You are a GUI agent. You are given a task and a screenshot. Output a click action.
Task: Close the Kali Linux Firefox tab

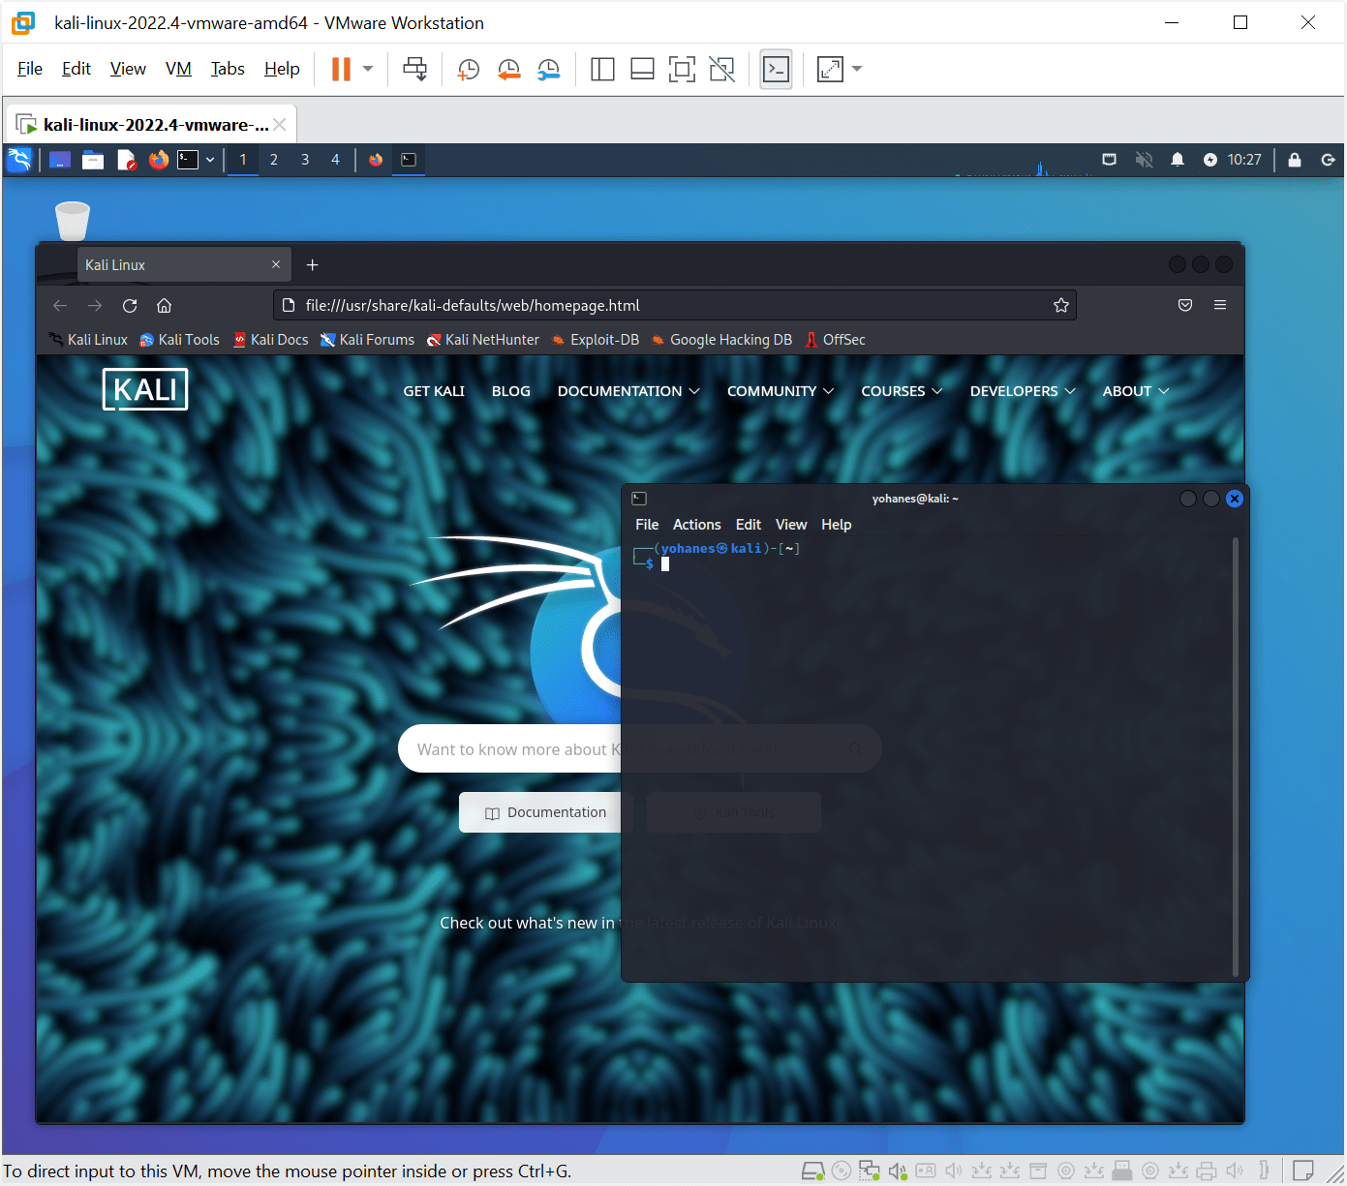pyautogui.click(x=276, y=264)
